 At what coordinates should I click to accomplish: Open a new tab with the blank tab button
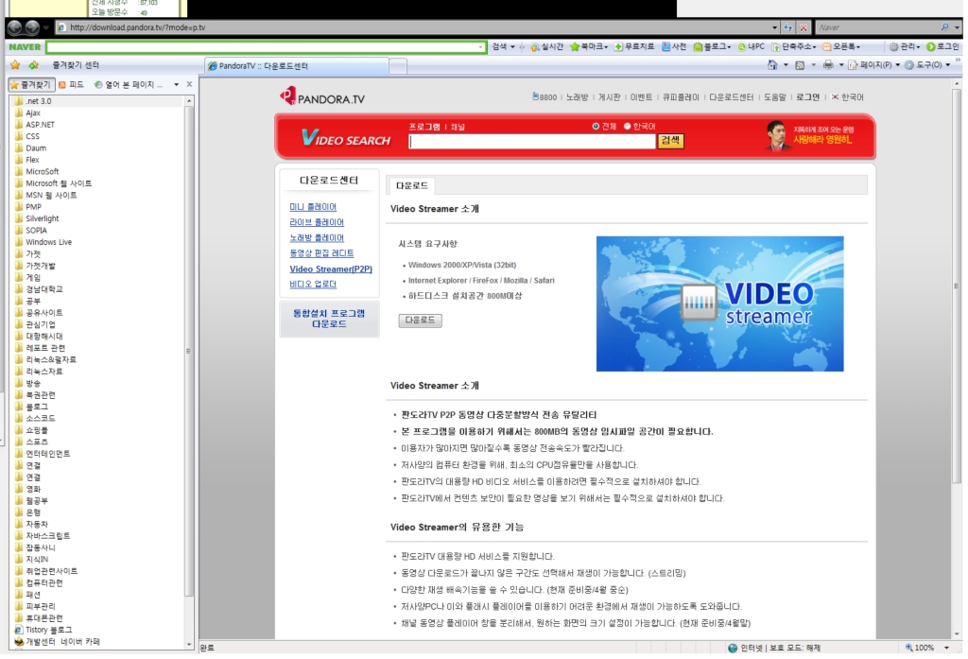point(398,66)
